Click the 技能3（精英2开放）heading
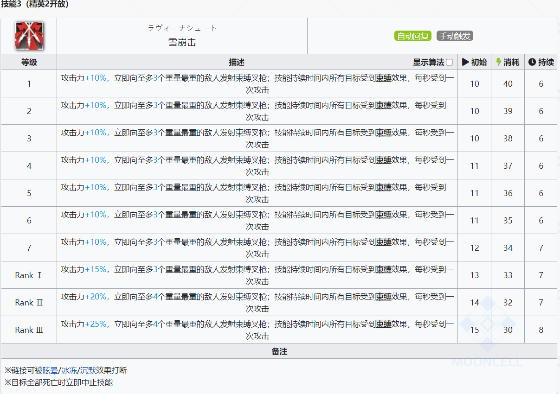This screenshot has width=560, height=394. click(x=35, y=4)
